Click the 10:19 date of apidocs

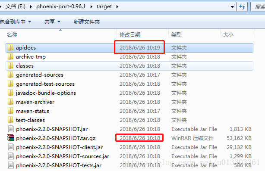tap(140, 48)
